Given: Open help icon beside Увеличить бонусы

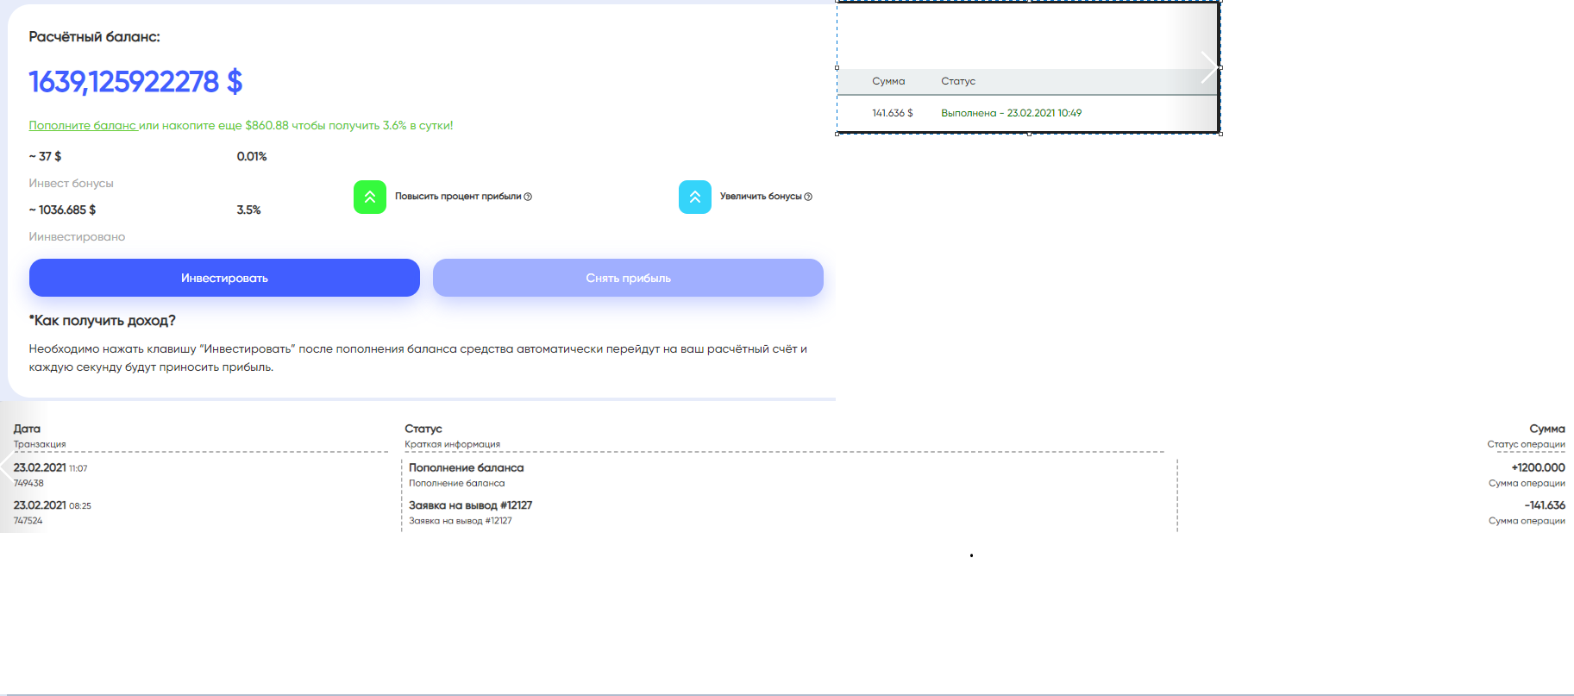Looking at the screenshot, I should coord(808,197).
